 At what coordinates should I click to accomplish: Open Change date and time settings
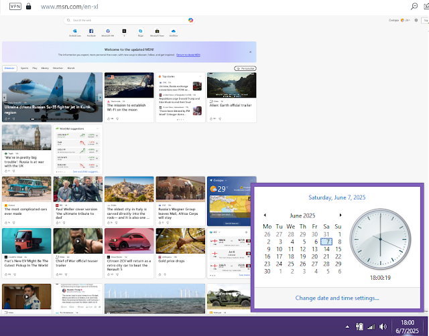(x=337, y=298)
